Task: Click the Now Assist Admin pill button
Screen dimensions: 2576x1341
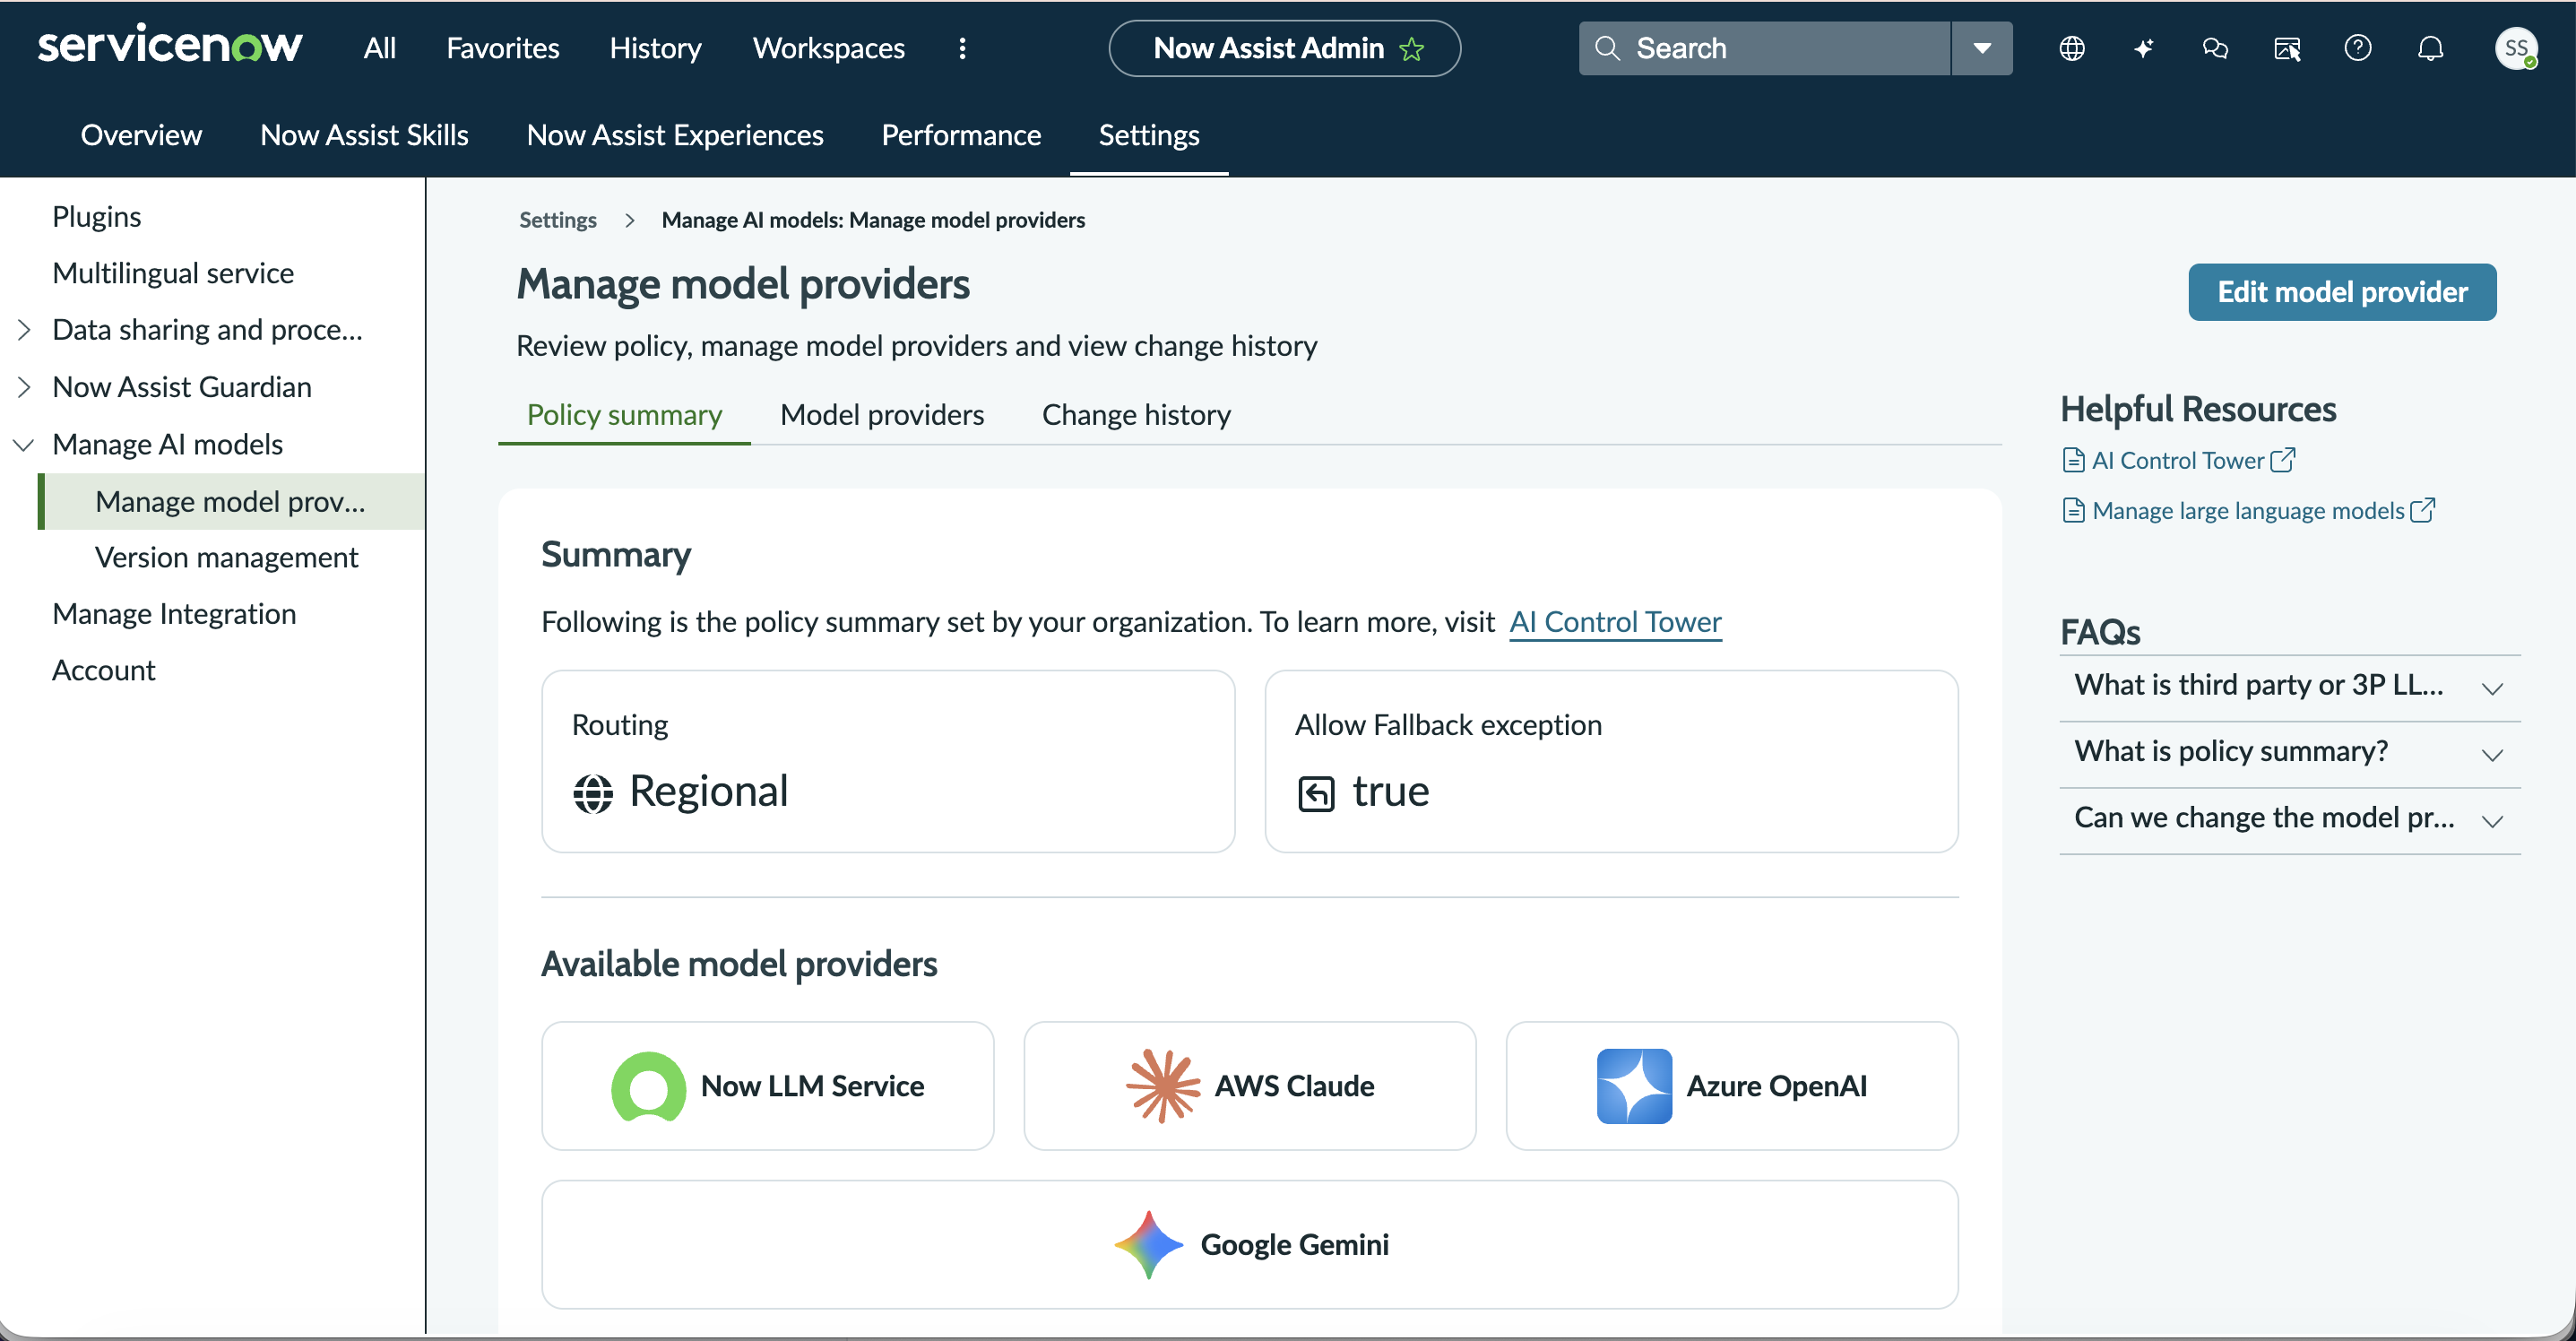Action: (x=1284, y=48)
